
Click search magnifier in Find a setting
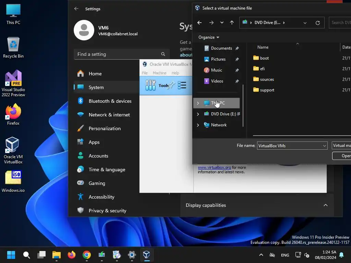(x=163, y=54)
